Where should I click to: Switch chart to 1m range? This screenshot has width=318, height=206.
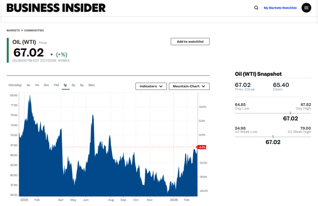tap(37, 85)
